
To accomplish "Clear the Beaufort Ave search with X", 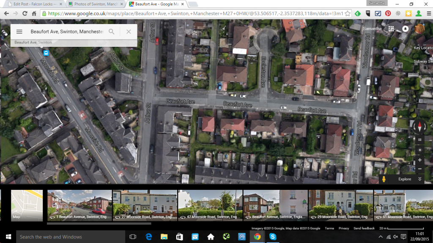I will (x=129, y=32).
